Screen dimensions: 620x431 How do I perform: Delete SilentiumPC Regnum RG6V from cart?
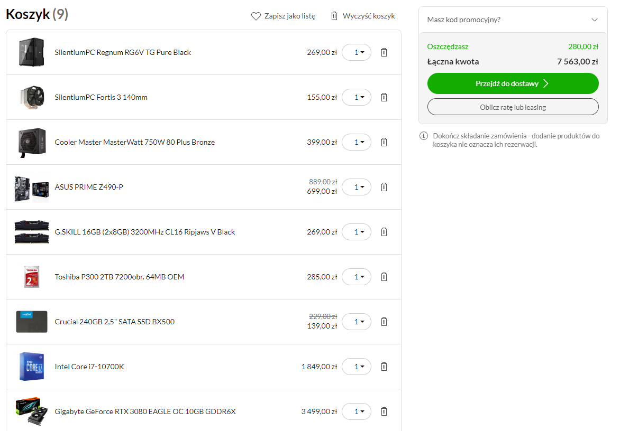pyautogui.click(x=384, y=52)
